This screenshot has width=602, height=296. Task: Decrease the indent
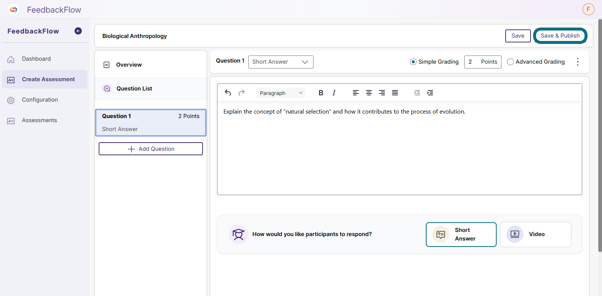point(417,93)
